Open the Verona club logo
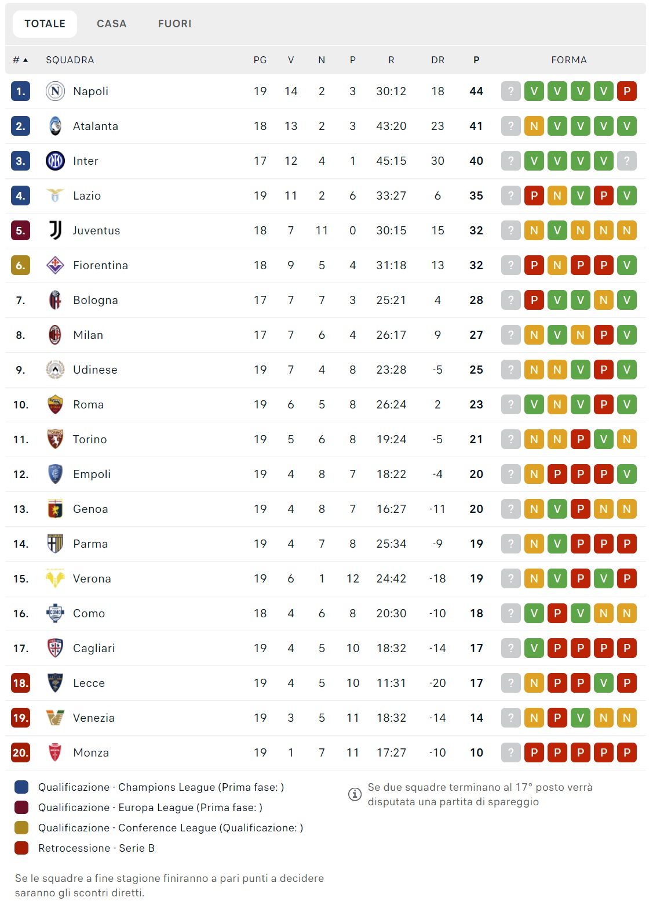This screenshot has height=901, width=653. [x=55, y=578]
